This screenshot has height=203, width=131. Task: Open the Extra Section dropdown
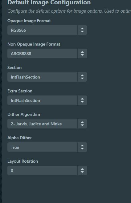(x=47, y=100)
